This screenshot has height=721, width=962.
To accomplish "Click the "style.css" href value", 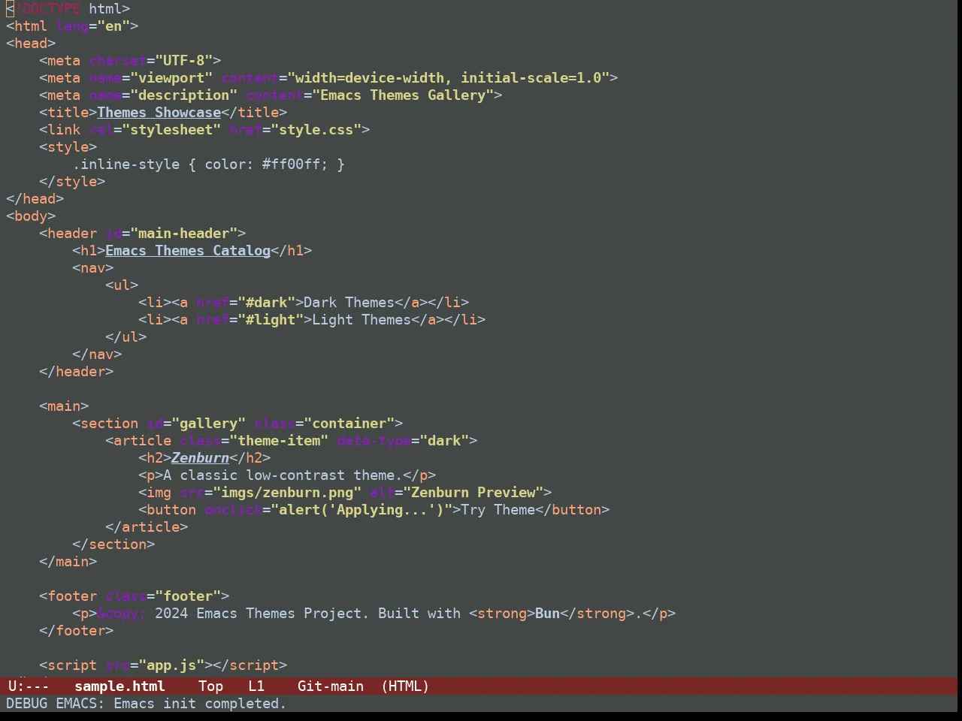I will (316, 130).
